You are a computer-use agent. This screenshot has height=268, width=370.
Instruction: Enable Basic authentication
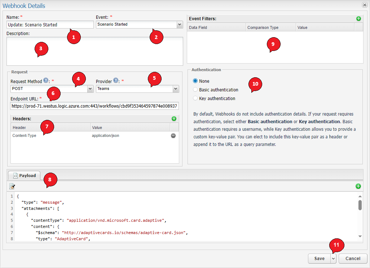pyautogui.click(x=195, y=90)
